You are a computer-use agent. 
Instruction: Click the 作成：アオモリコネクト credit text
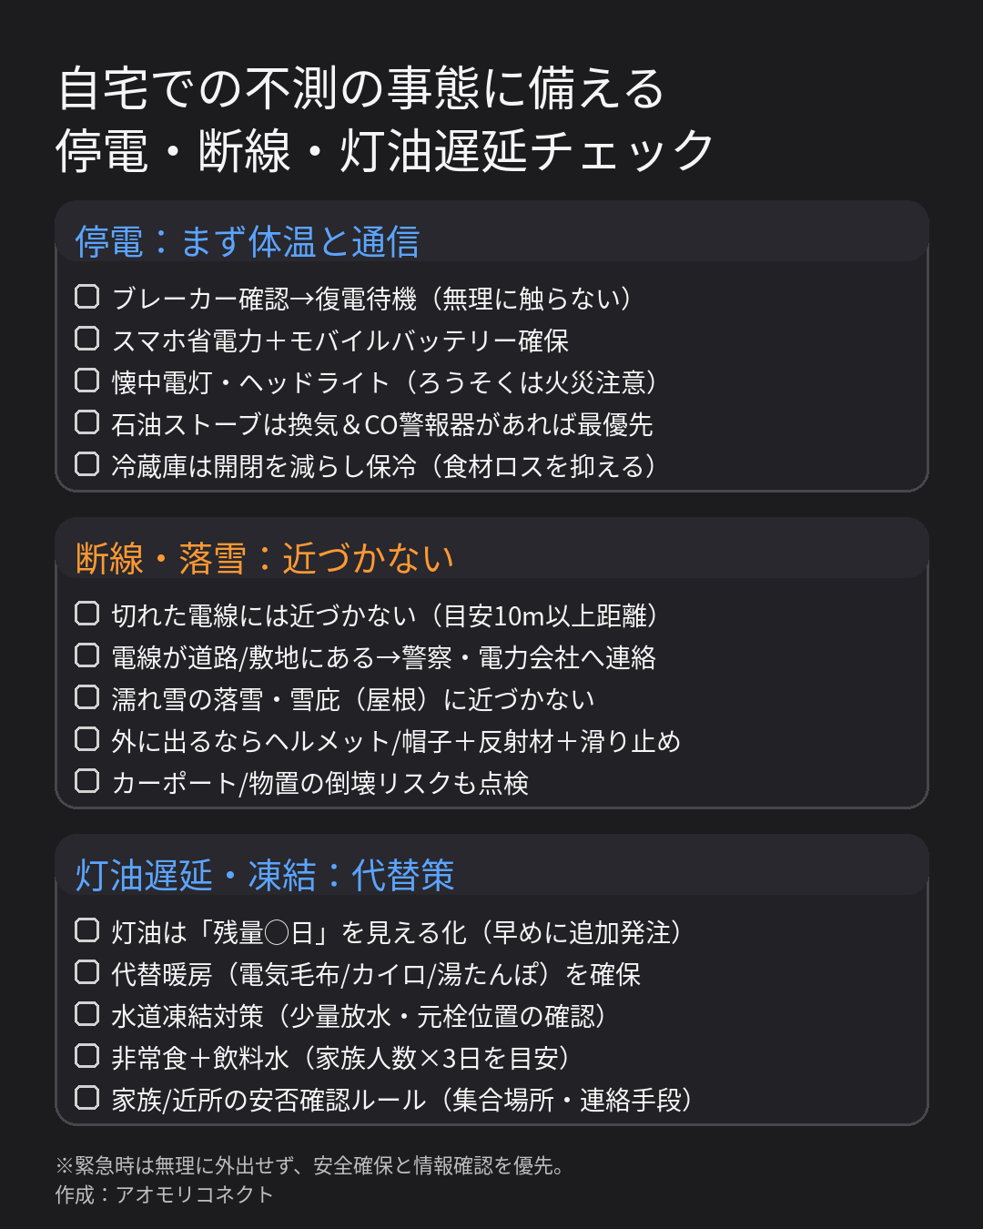pyautogui.click(x=164, y=1194)
